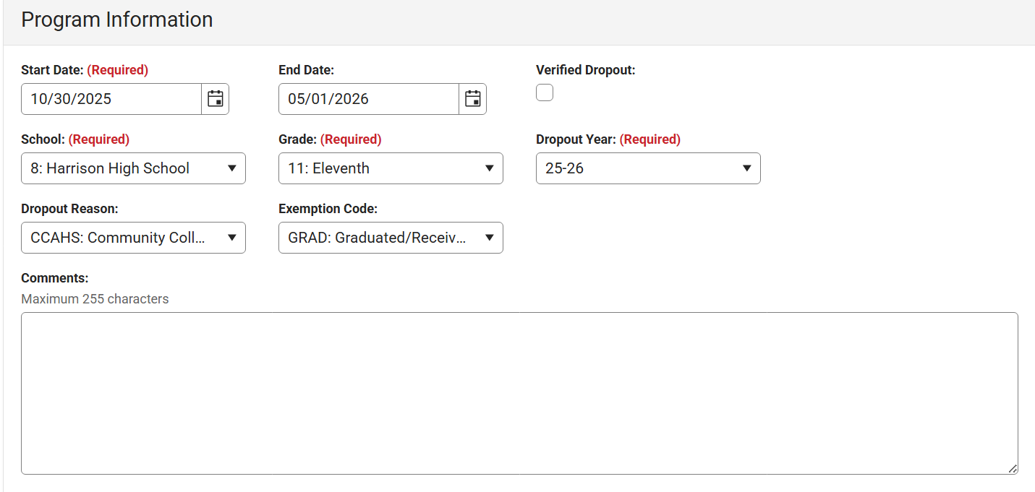Open the Start Date calendar picker
The width and height of the screenshot is (1035, 492).
point(215,99)
